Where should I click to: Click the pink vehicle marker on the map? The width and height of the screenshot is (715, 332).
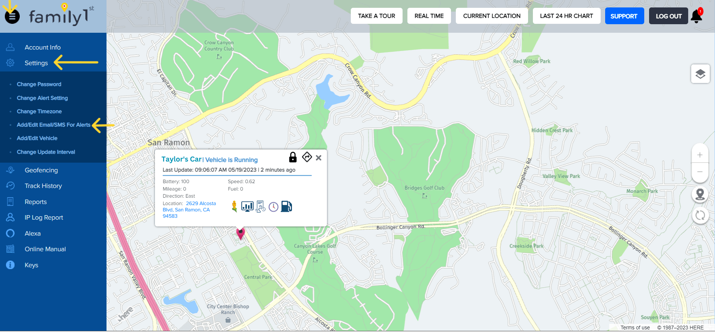pyautogui.click(x=241, y=233)
